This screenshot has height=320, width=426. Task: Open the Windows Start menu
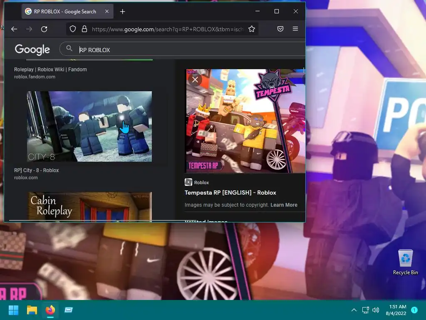pos(14,310)
